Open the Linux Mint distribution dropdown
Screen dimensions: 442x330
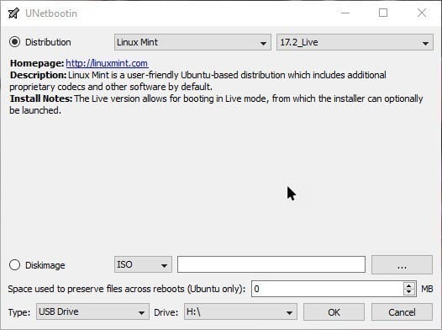pos(192,42)
